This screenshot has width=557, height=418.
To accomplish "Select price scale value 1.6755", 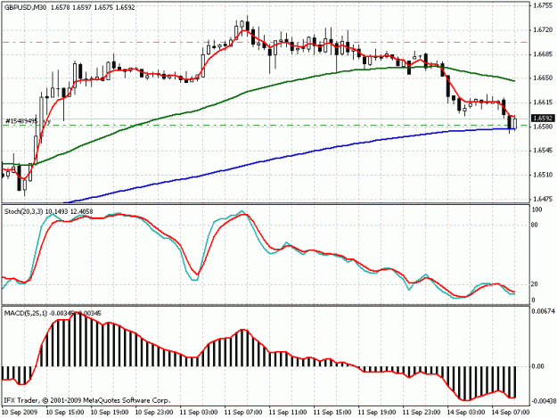I will (543, 5).
